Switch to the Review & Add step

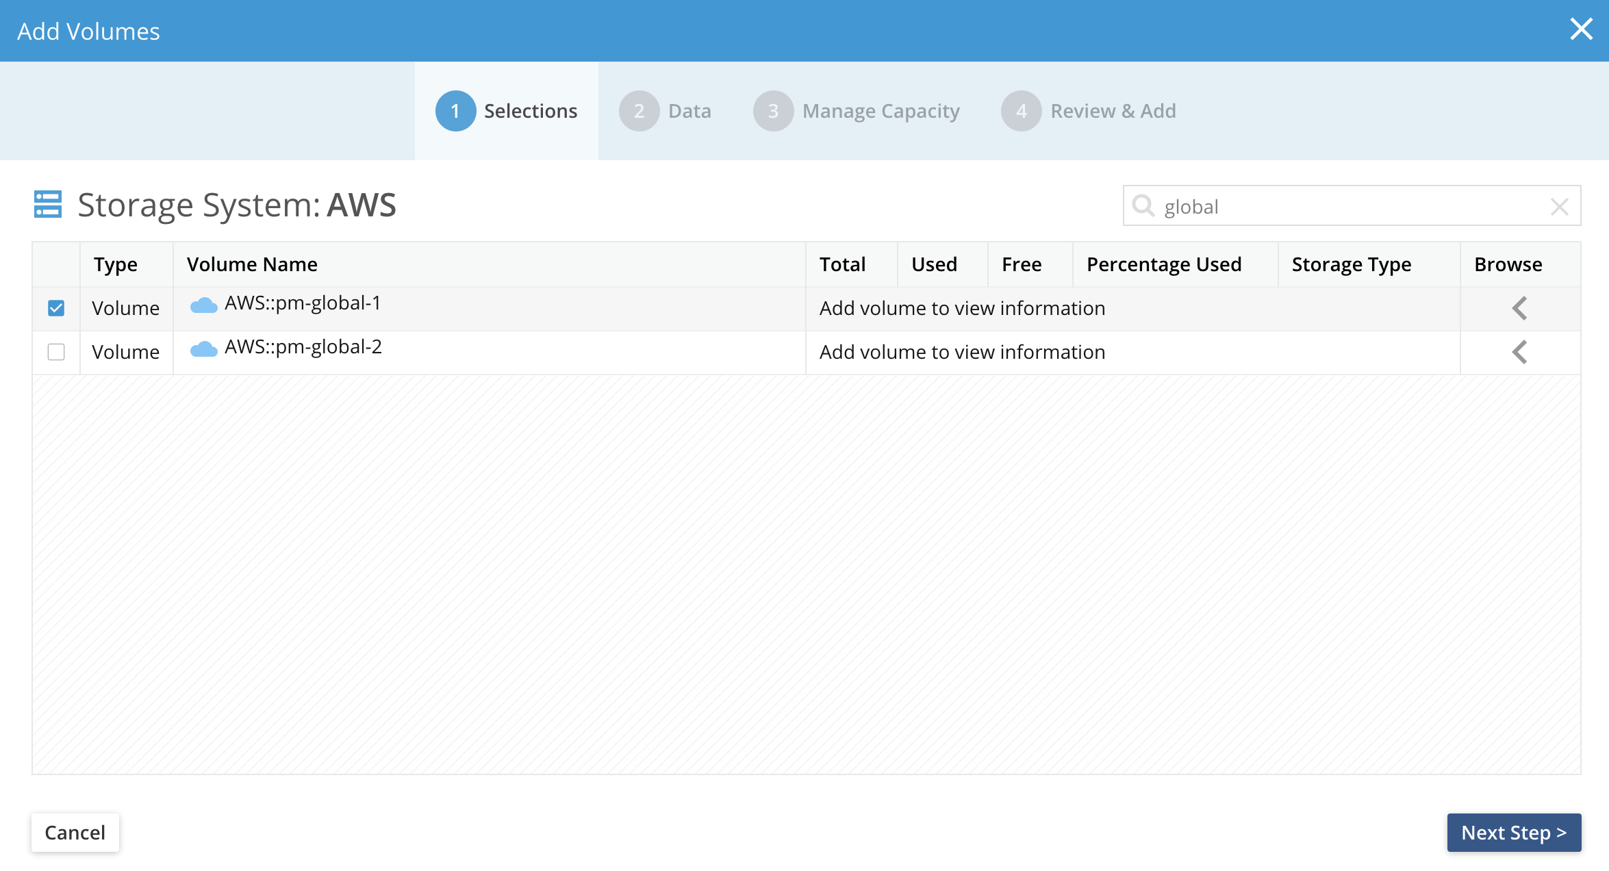[1113, 111]
